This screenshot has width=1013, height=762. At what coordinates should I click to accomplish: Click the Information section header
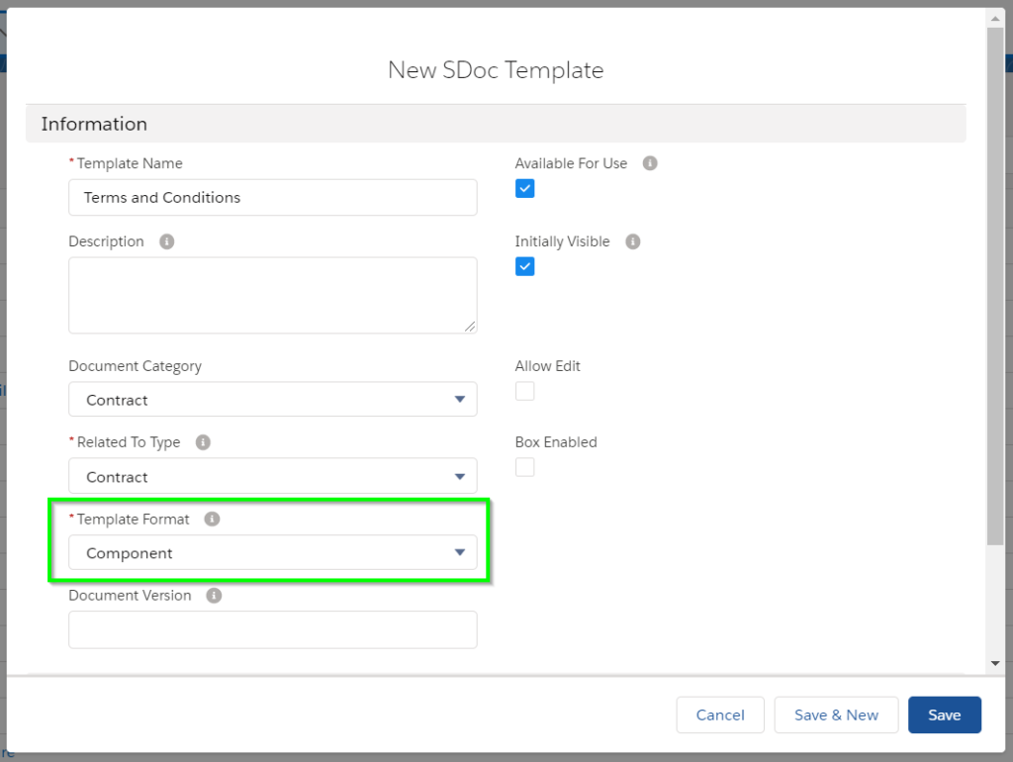[x=94, y=124]
